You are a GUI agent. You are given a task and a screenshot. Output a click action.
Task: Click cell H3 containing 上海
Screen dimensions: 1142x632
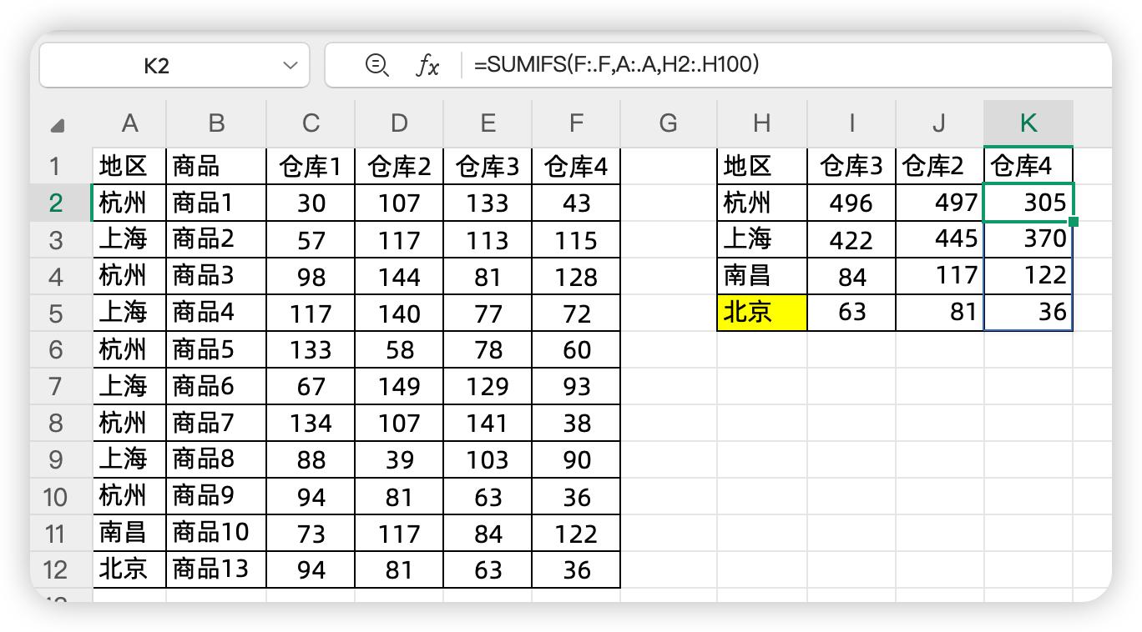click(x=761, y=239)
